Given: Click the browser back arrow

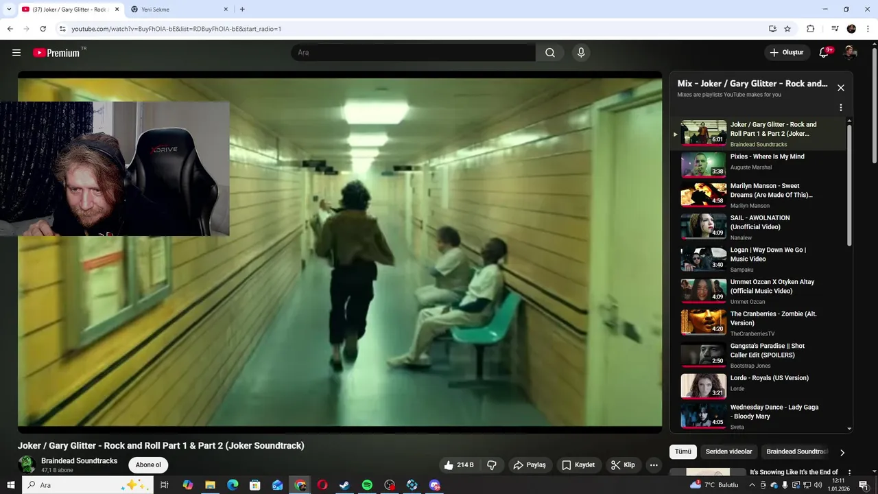Looking at the screenshot, I should (x=10, y=29).
